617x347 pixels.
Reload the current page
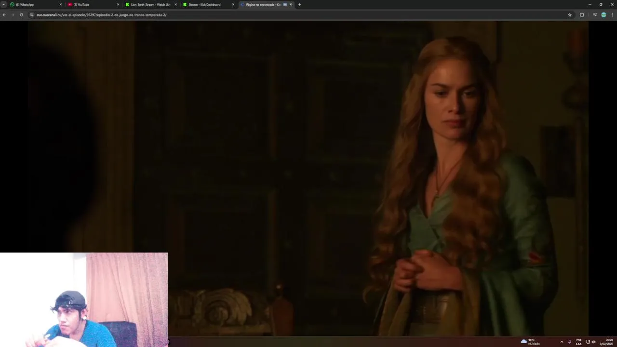(21, 15)
